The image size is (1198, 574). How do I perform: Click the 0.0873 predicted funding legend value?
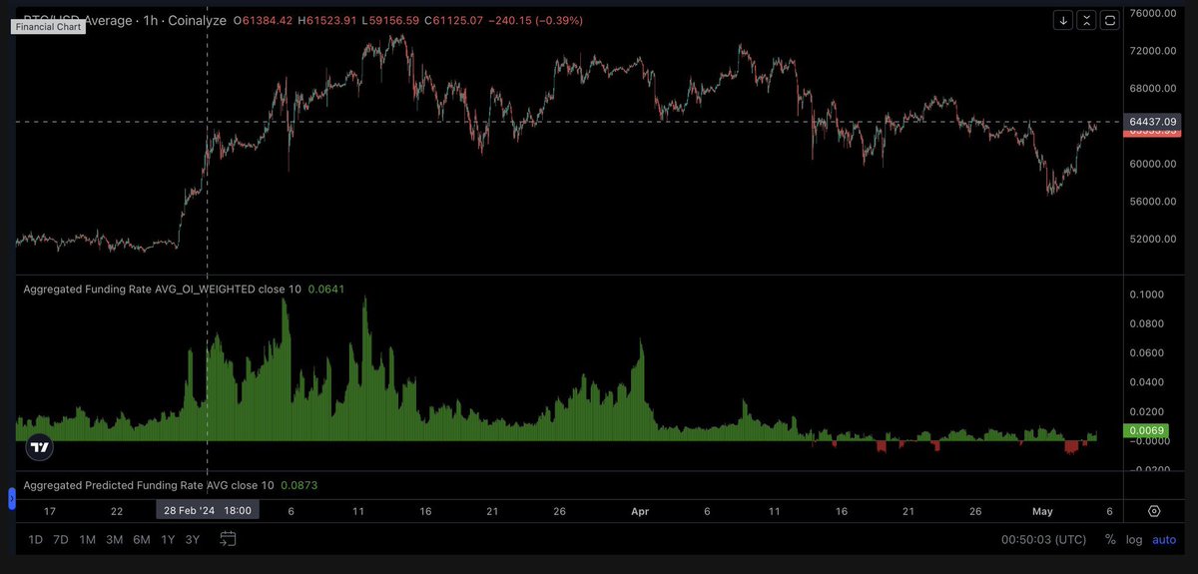coord(299,485)
